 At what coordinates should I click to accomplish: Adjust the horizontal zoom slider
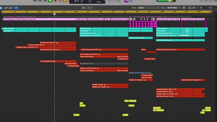[x=211, y=8]
